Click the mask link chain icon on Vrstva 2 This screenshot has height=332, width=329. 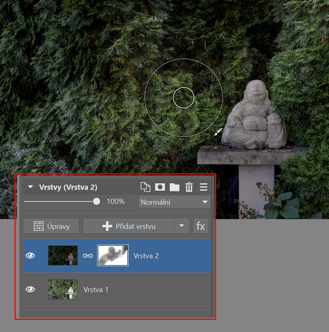coord(88,256)
